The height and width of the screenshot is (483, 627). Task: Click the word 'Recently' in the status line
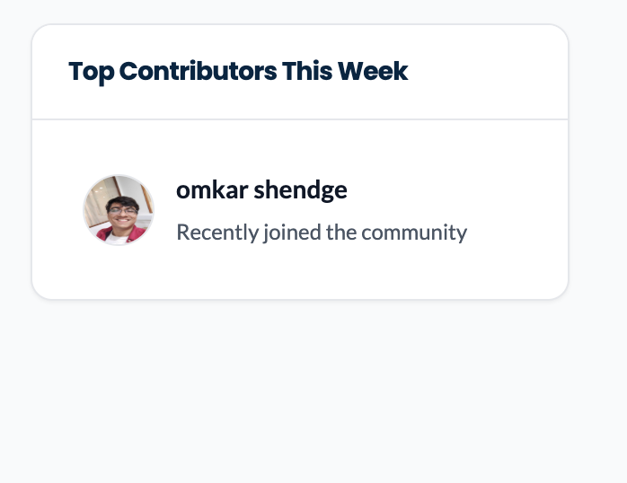coord(217,233)
